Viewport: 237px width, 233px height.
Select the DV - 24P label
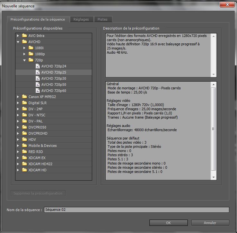[x=36, y=109]
